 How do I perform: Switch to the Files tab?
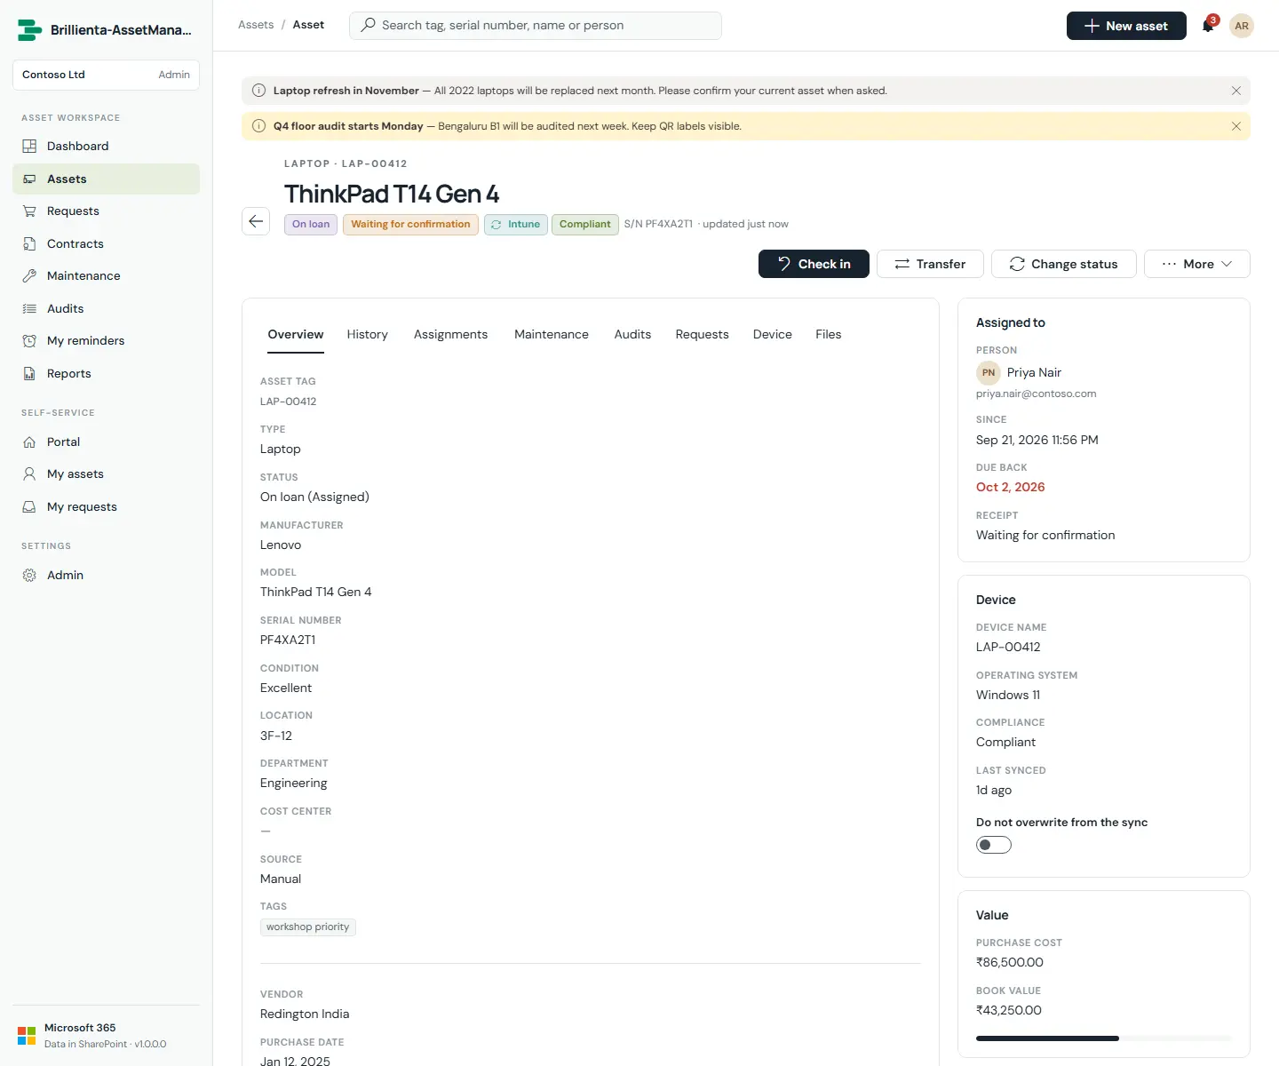click(x=828, y=334)
